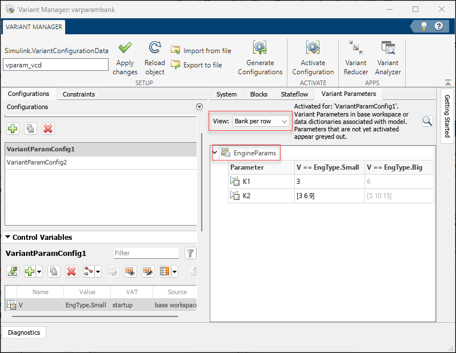Select VariantParamConfig2 in configurations list
This screenshot has height=353, width=456.
coord(101,162)
